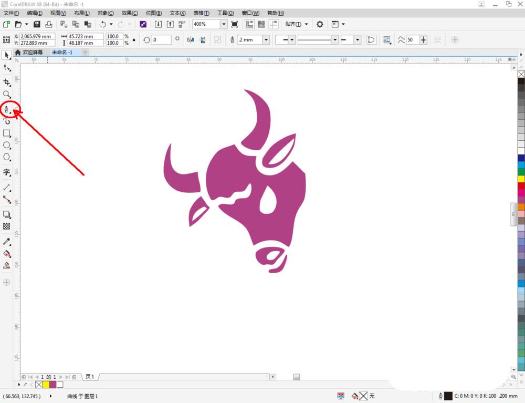This screenshot has height=403, width=525.
Task: Publish to PDF
Action: coord(182,24)
